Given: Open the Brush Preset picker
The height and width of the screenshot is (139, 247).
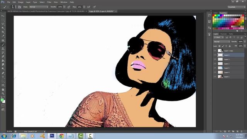Looking at the screenshot, I should (13, 7).
